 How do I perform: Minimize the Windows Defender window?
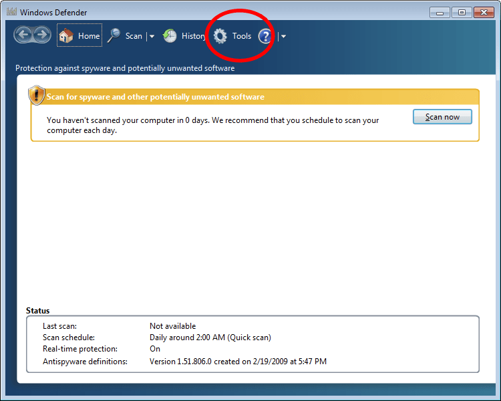pyautogui.click(x=440, y=13)
